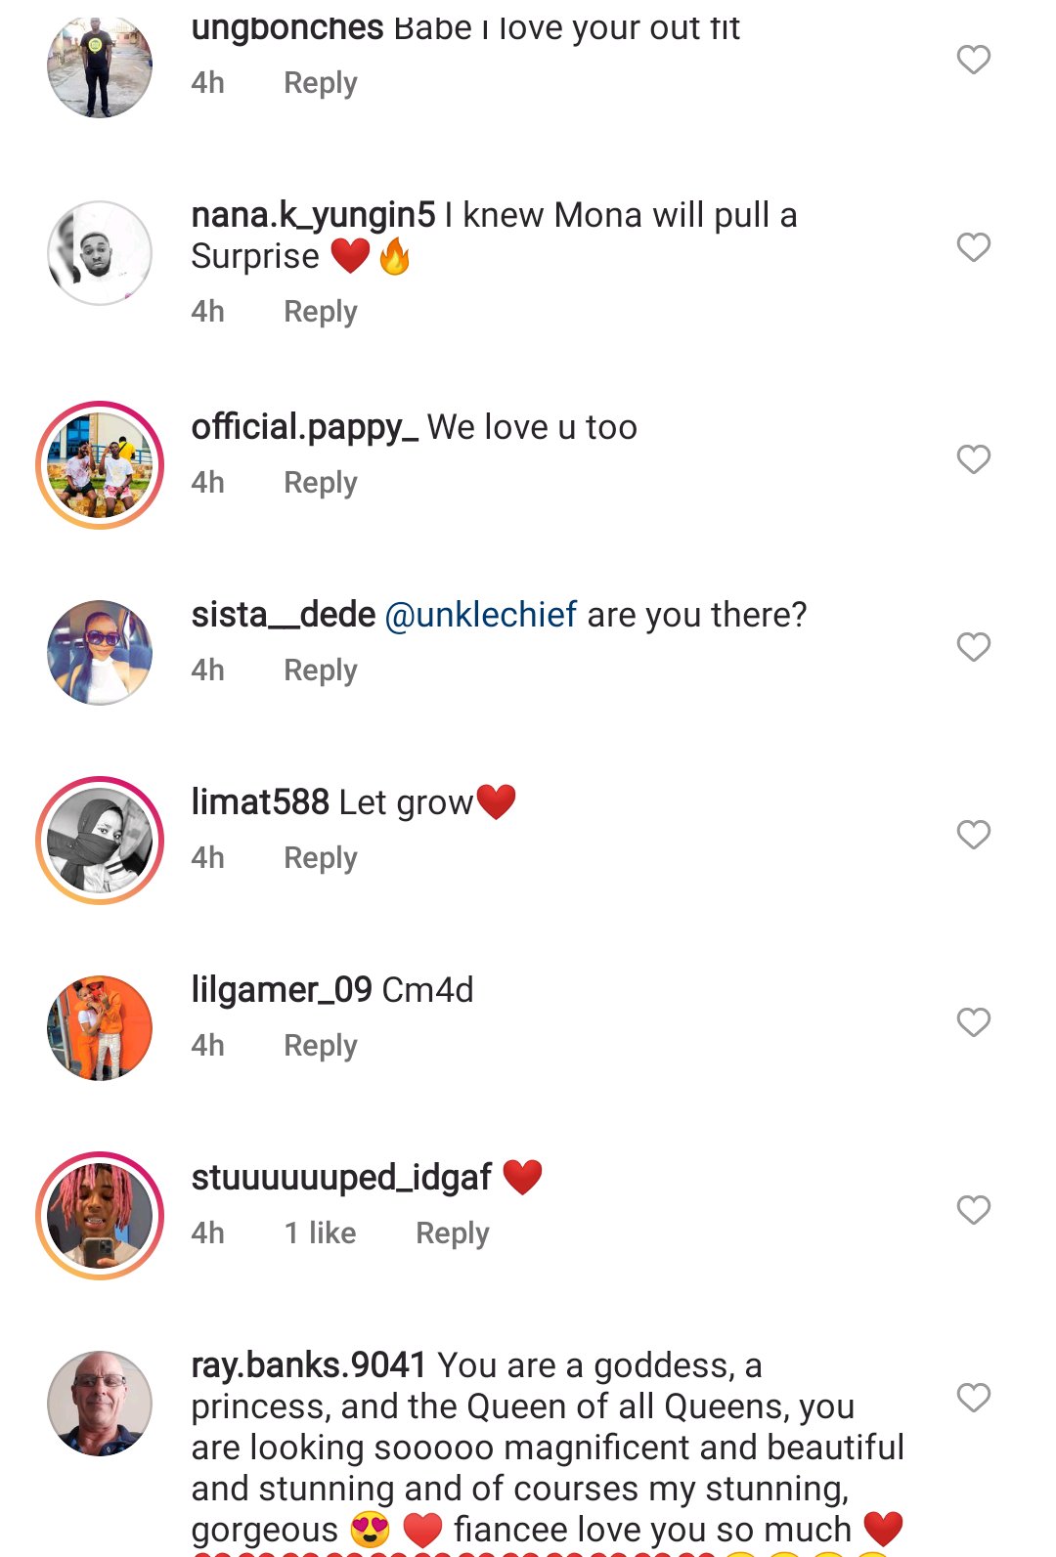
Task: Reply to limat588's comment
Action: coord(320,858)
